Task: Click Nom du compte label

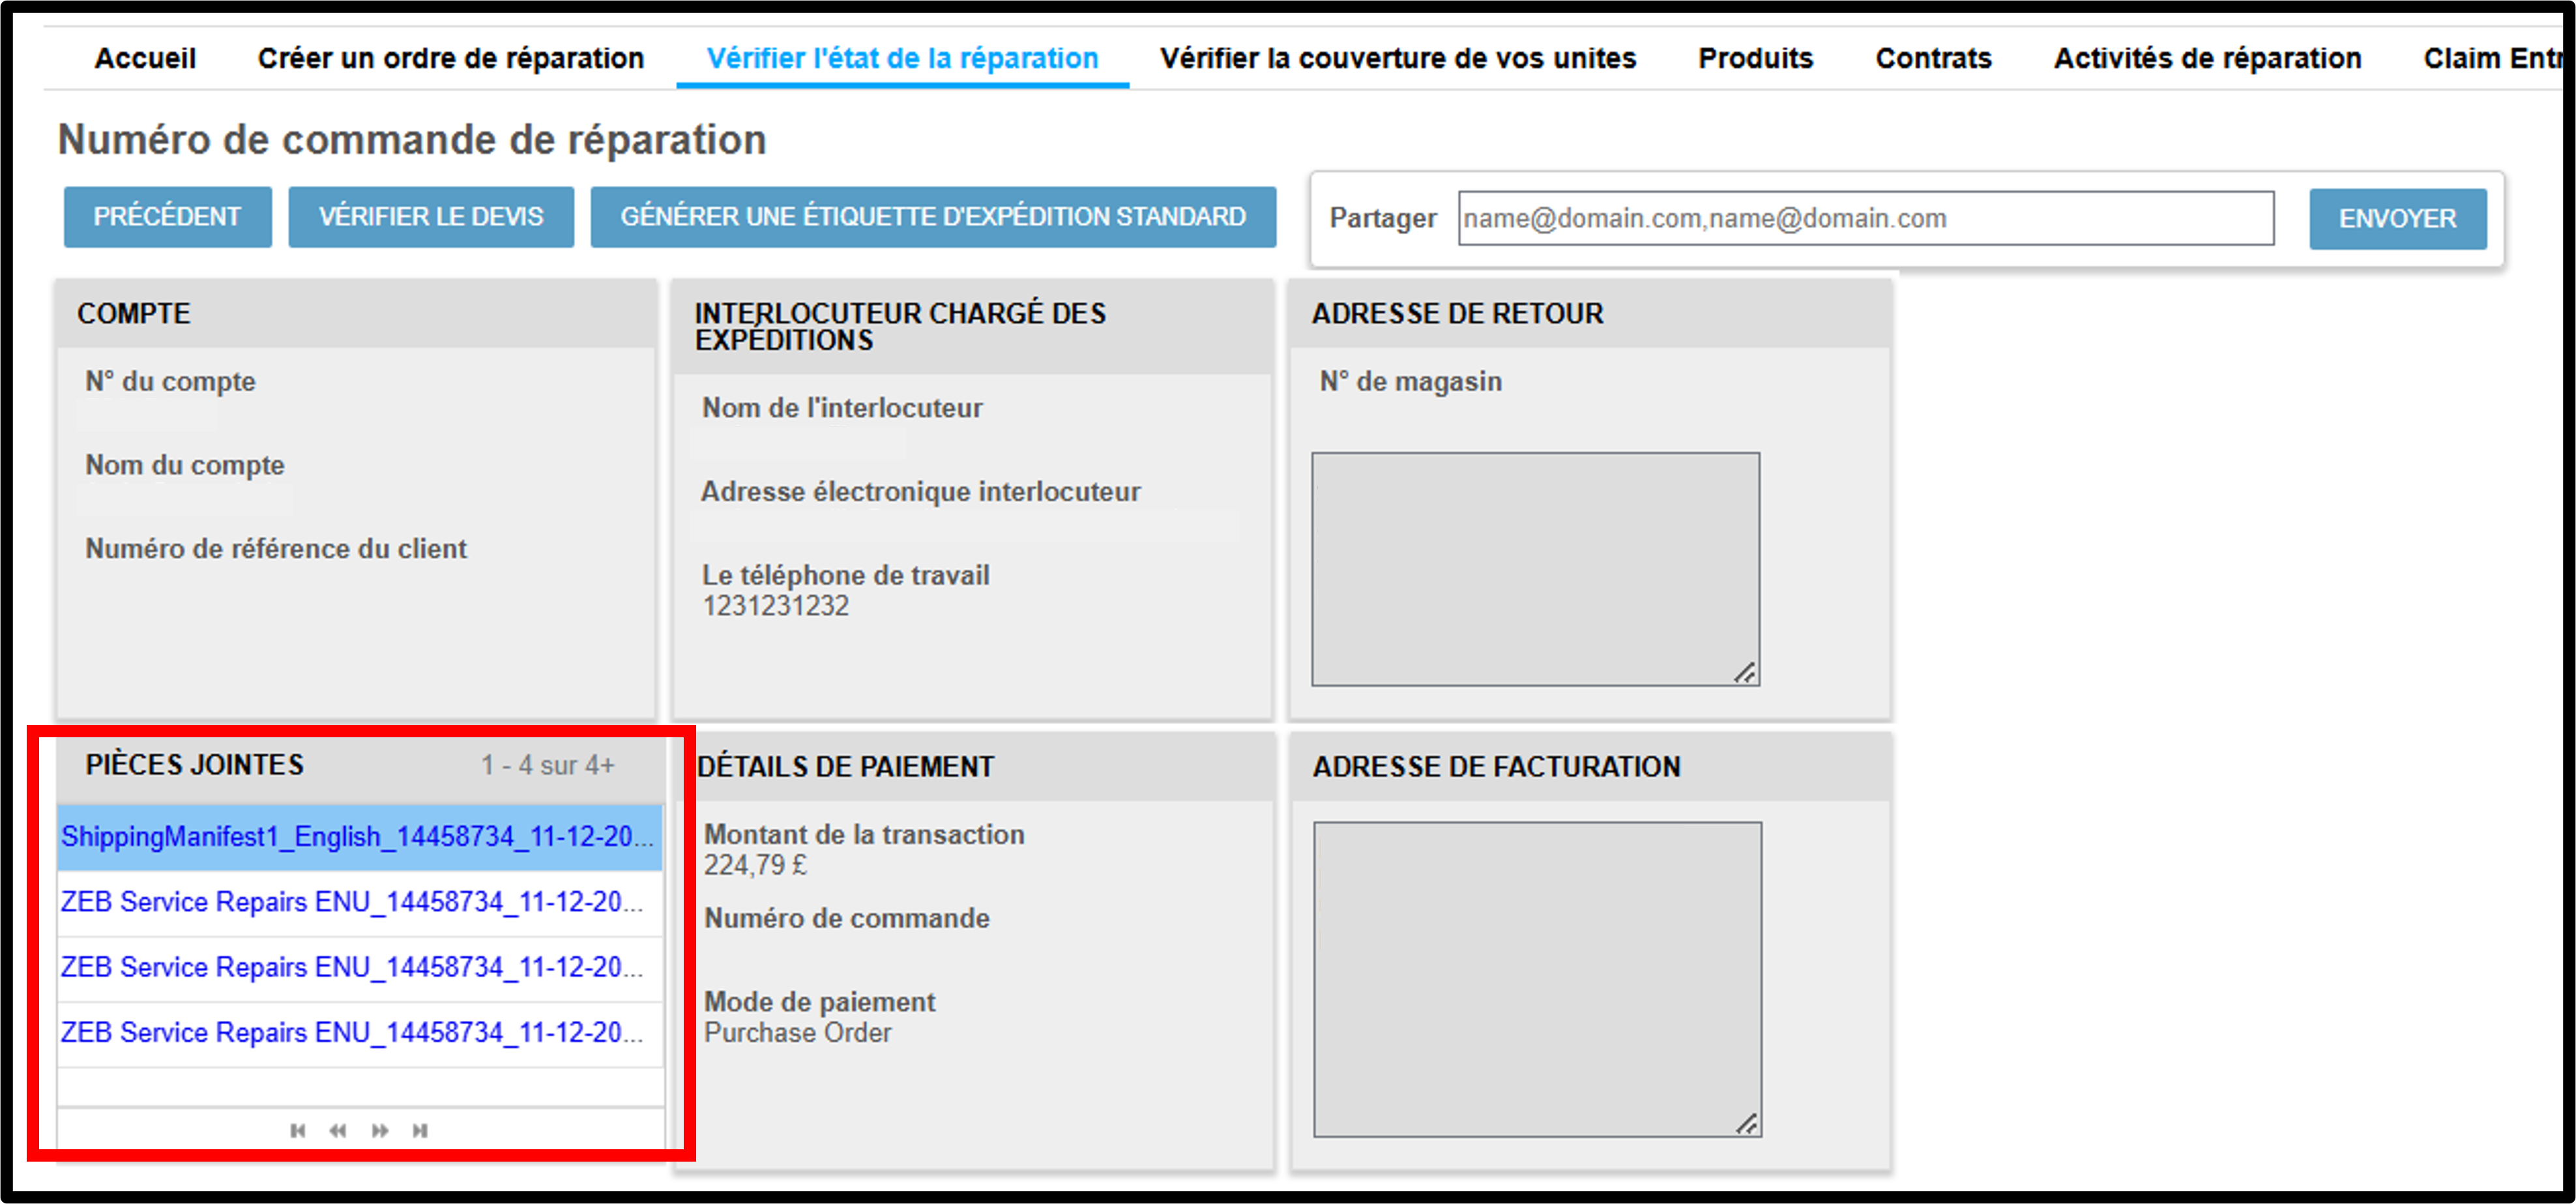Action: [185, 465]
